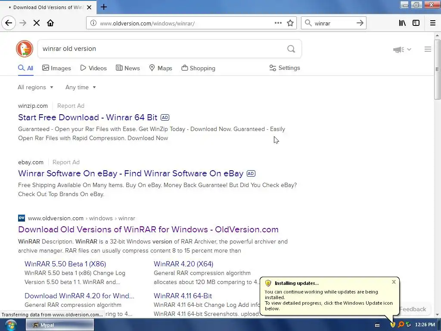The height and width of the screenshot is (331, 441).
Task: Stop loading the page with the X button
Action: (x=37, y=23)
